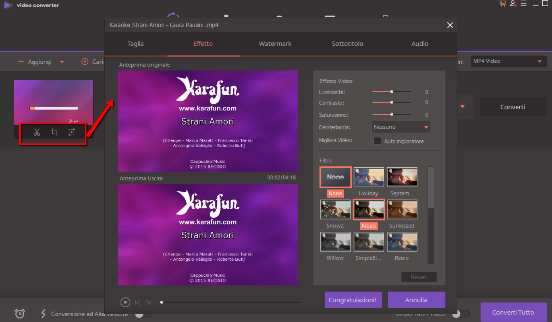The height and width of the screenshot is (322, 552).
Task: Click the Luminosità value 0
Action: [427, 92]
